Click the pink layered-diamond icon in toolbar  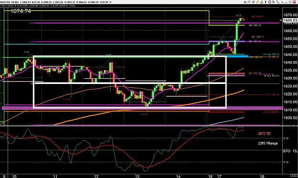click(249, 2)
